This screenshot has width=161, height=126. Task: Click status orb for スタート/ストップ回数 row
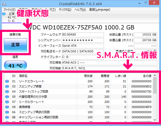pos(7,91)
